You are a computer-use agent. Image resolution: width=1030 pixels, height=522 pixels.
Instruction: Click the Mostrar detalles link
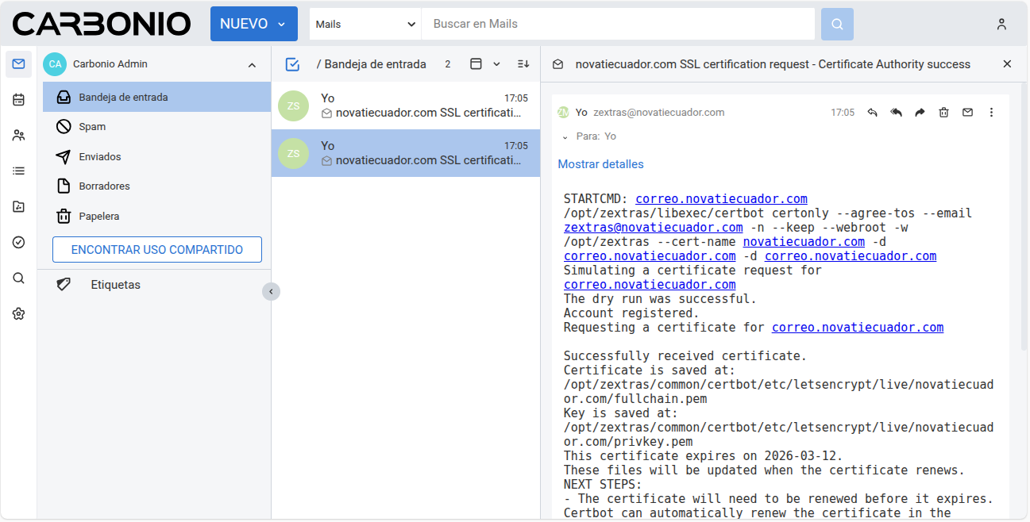coord(600,164)
